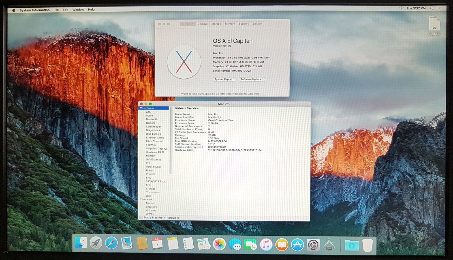Open Launchpad rocket icon in dock

96,243
